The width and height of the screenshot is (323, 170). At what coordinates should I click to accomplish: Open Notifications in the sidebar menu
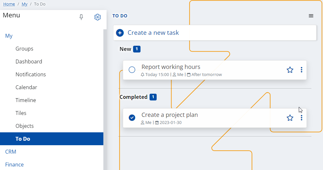click(31, 74)
